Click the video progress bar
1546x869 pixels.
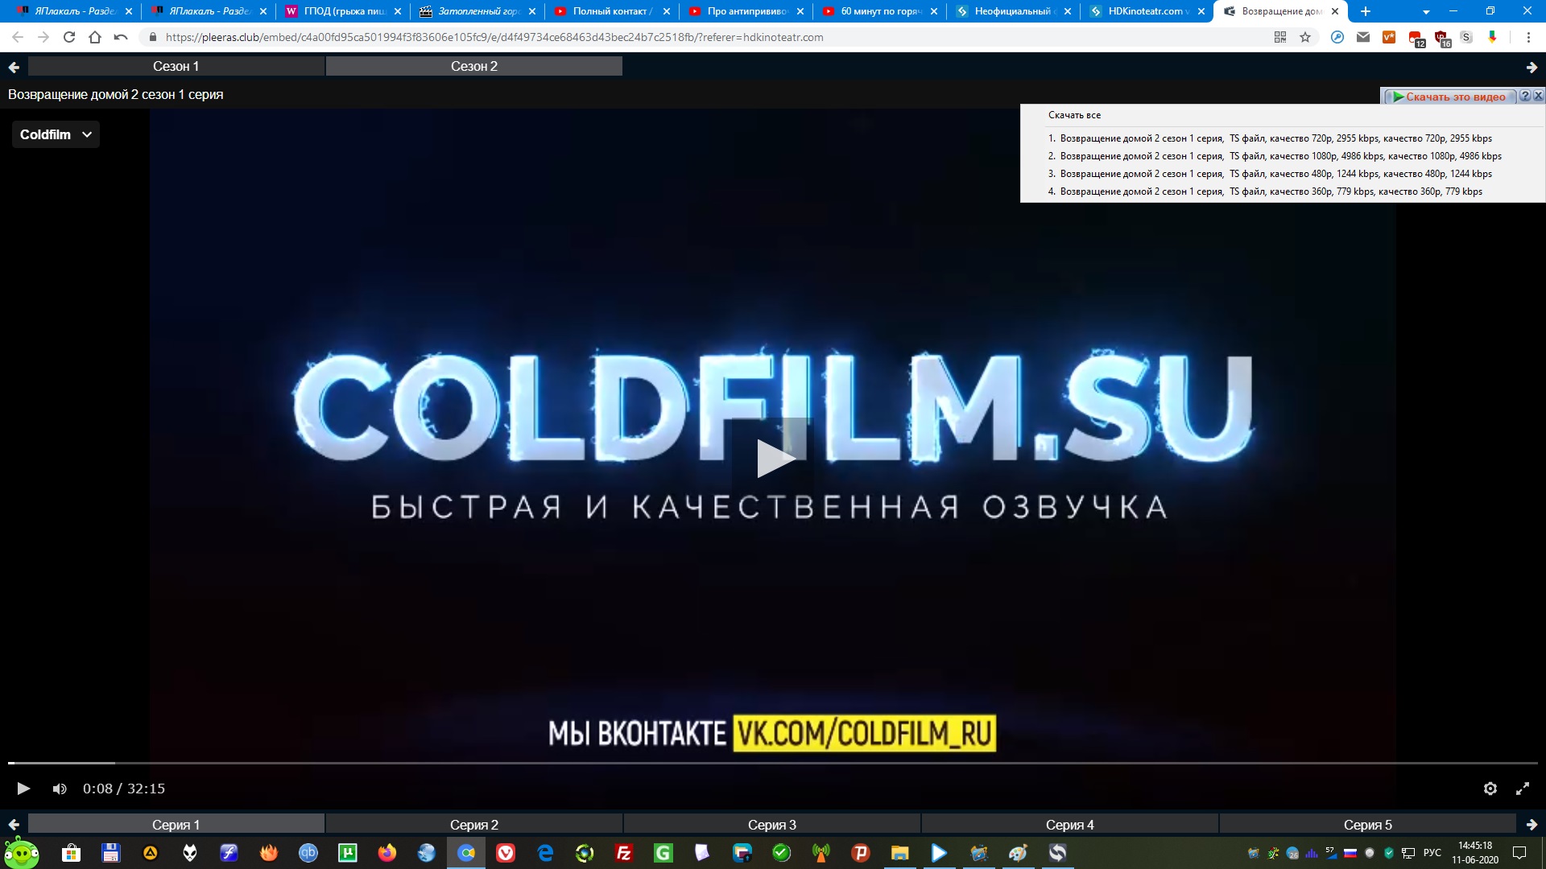tap(773, 762)
